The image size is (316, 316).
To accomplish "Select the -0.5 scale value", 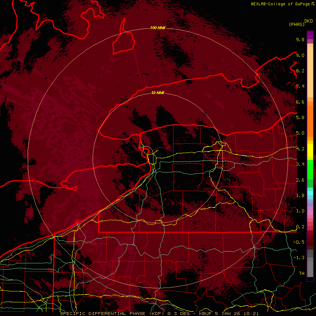I will click(299, 242).
